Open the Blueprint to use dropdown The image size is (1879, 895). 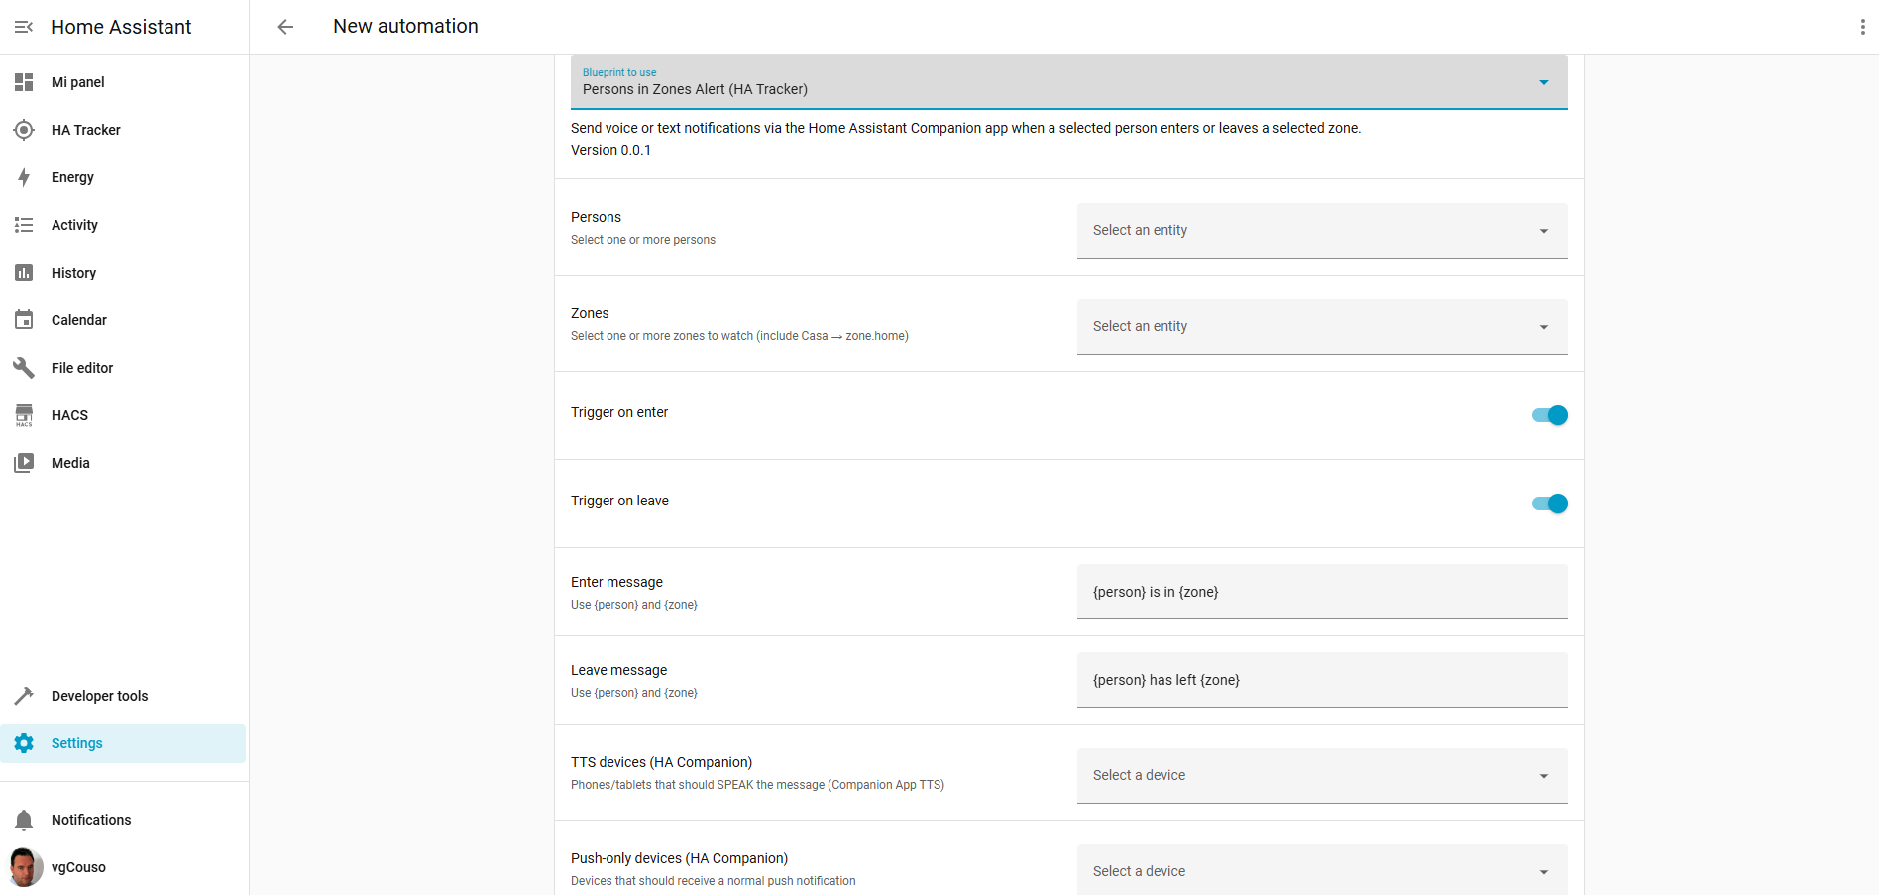pyautogui.click(x=1068, y=82)
